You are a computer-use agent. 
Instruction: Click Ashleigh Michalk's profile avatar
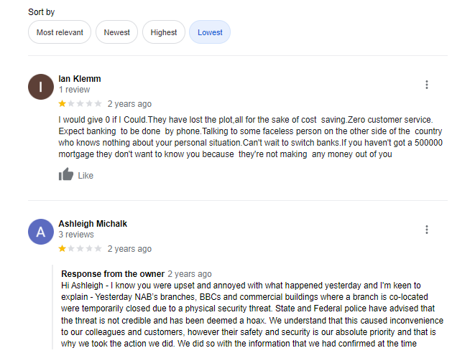click(40, 232)
